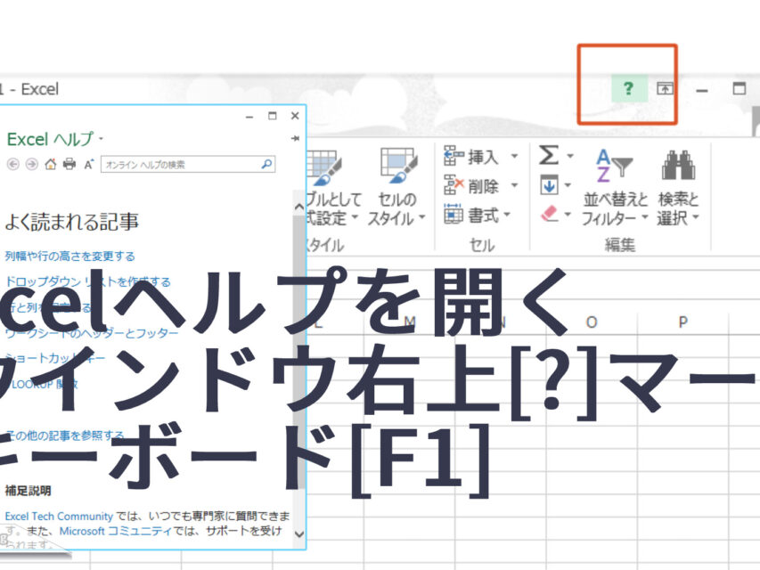This screenshot has height=570, width=760.
Task: Open the 検索と選択 dropdown
Action: (696, 217)
